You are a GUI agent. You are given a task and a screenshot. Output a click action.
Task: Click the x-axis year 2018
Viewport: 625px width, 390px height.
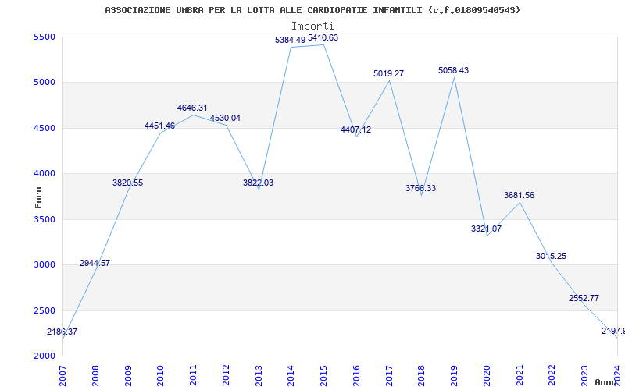[422, 376]
